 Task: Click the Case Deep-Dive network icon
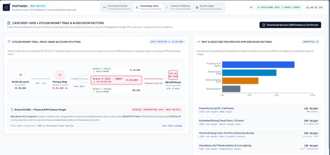pos(137,7)
